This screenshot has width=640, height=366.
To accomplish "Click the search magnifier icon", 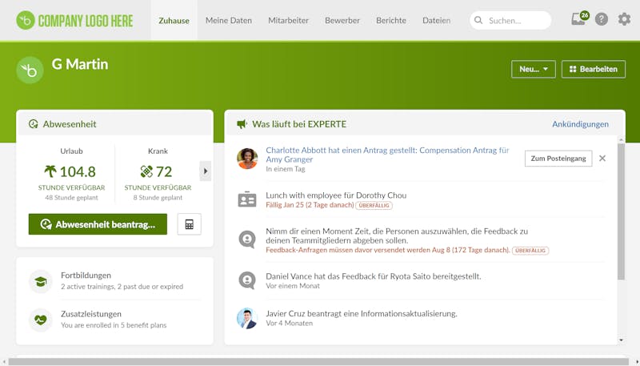I will click(478, 21).
